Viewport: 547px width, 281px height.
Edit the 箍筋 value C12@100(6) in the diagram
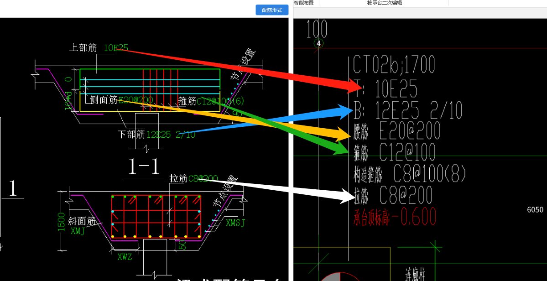tap(220, 101)
